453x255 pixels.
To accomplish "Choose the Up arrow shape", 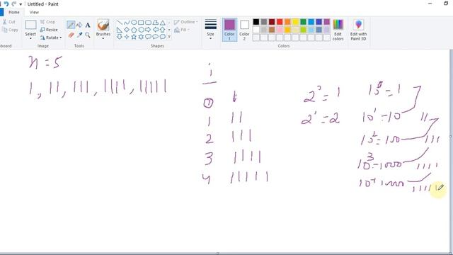I will [163, 30].
